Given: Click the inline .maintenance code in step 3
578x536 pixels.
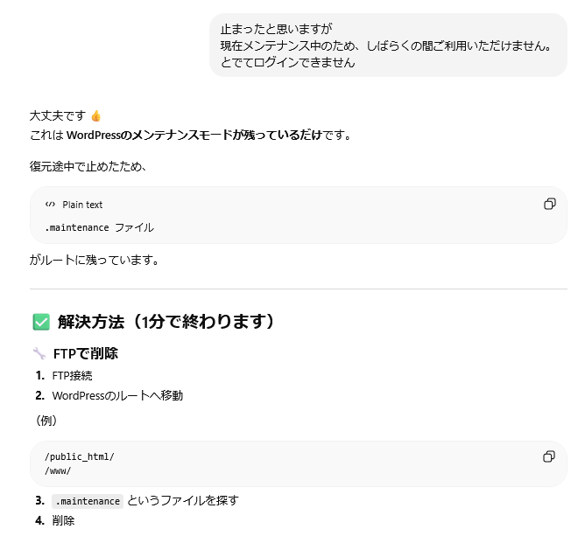Looking at the screenshot, I should click(x=87, y=501).
